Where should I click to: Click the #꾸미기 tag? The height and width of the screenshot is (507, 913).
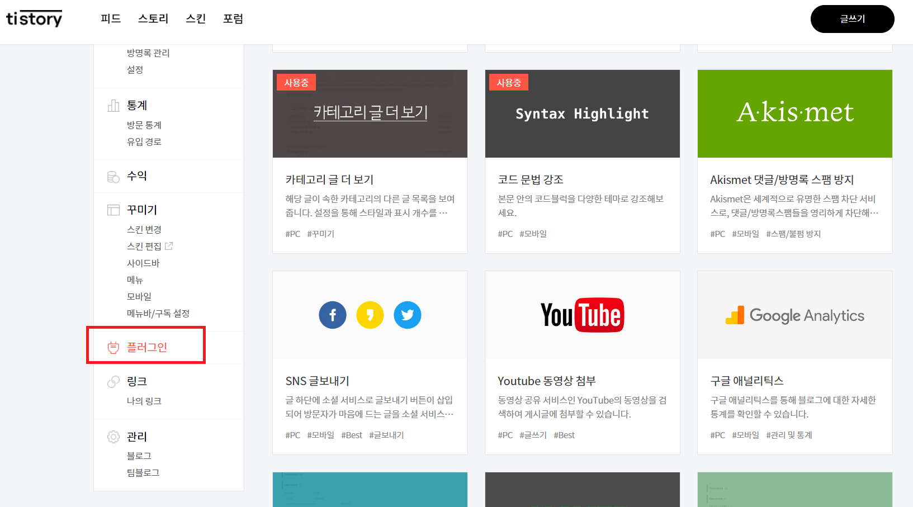coord(321,234)
